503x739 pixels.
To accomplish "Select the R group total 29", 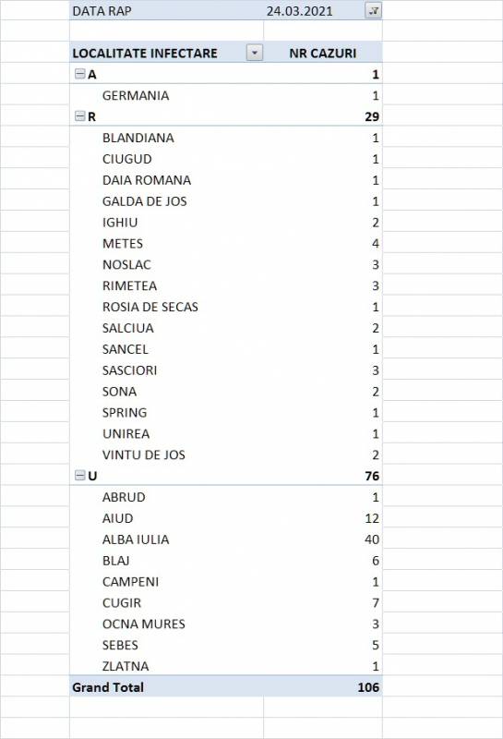I will click(372, 116).
